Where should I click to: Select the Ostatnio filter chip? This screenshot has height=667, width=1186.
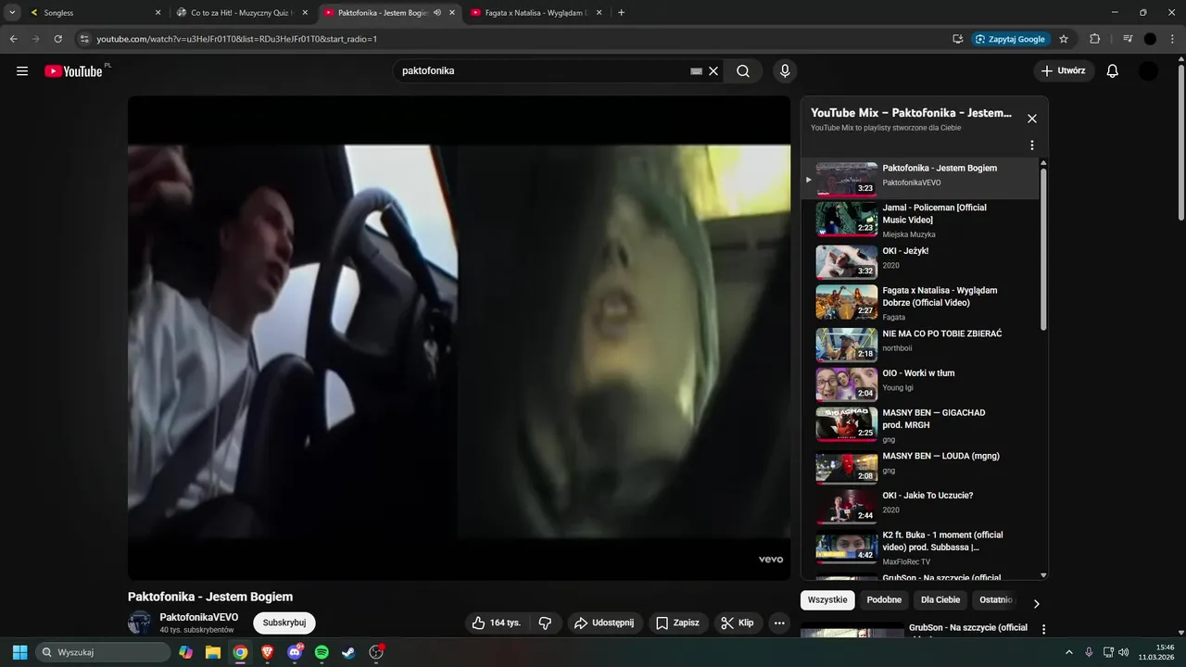click(996, 600)
